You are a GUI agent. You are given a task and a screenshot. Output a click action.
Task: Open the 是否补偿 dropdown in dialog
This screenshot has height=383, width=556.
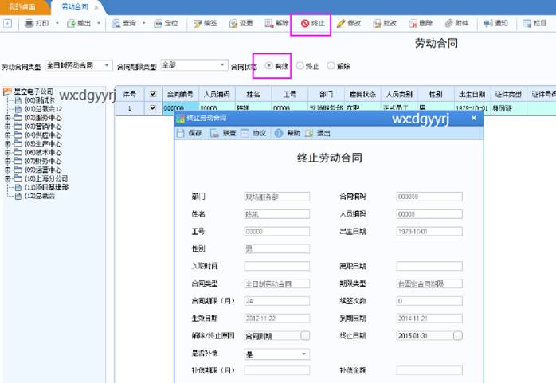304,354
